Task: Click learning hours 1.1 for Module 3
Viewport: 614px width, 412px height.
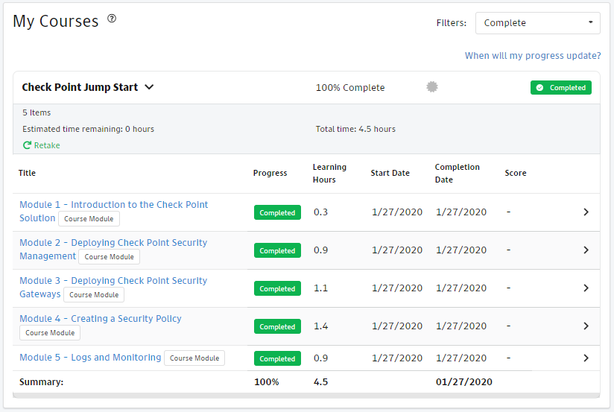Action: (320, 288)
